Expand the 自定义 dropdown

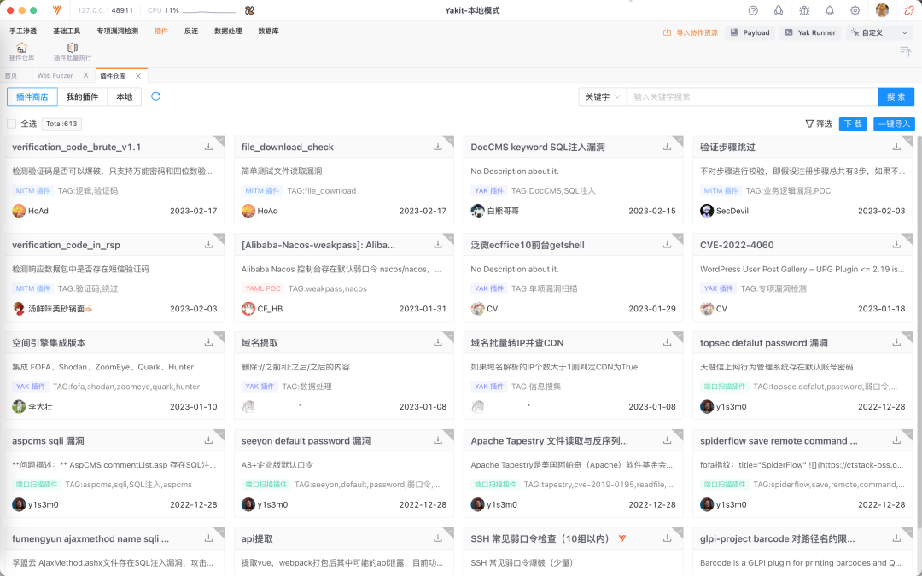pos(879,33)
